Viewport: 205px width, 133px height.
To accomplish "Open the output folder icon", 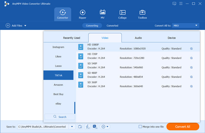I will click(x=80, y=127).
